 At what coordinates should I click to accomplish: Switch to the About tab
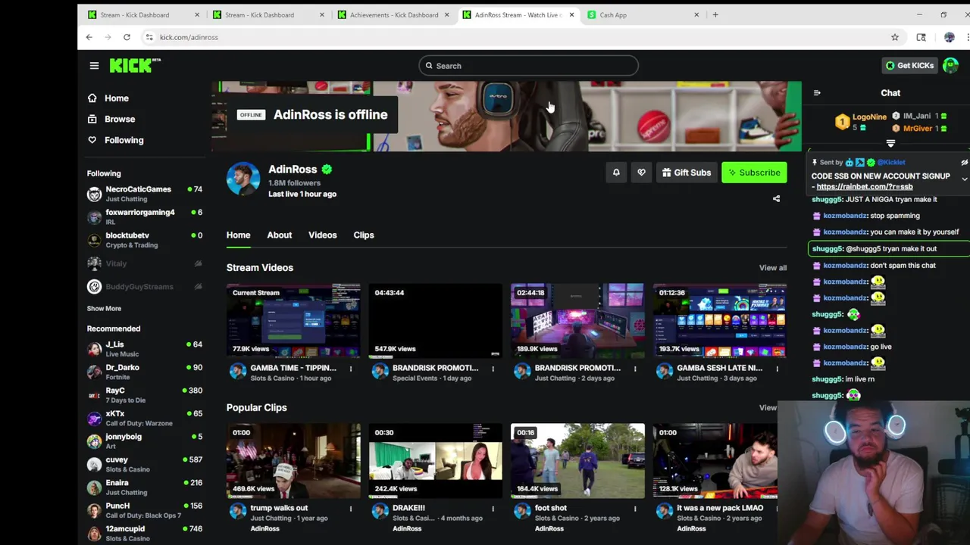(279, 235)
